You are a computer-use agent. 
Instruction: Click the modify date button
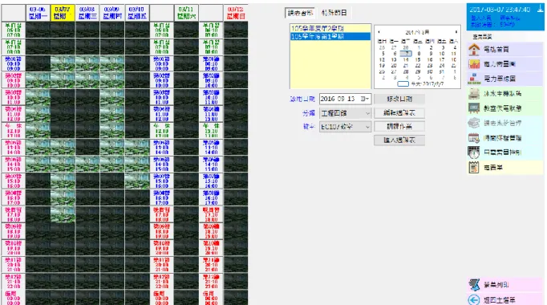[x=399, y=99]
